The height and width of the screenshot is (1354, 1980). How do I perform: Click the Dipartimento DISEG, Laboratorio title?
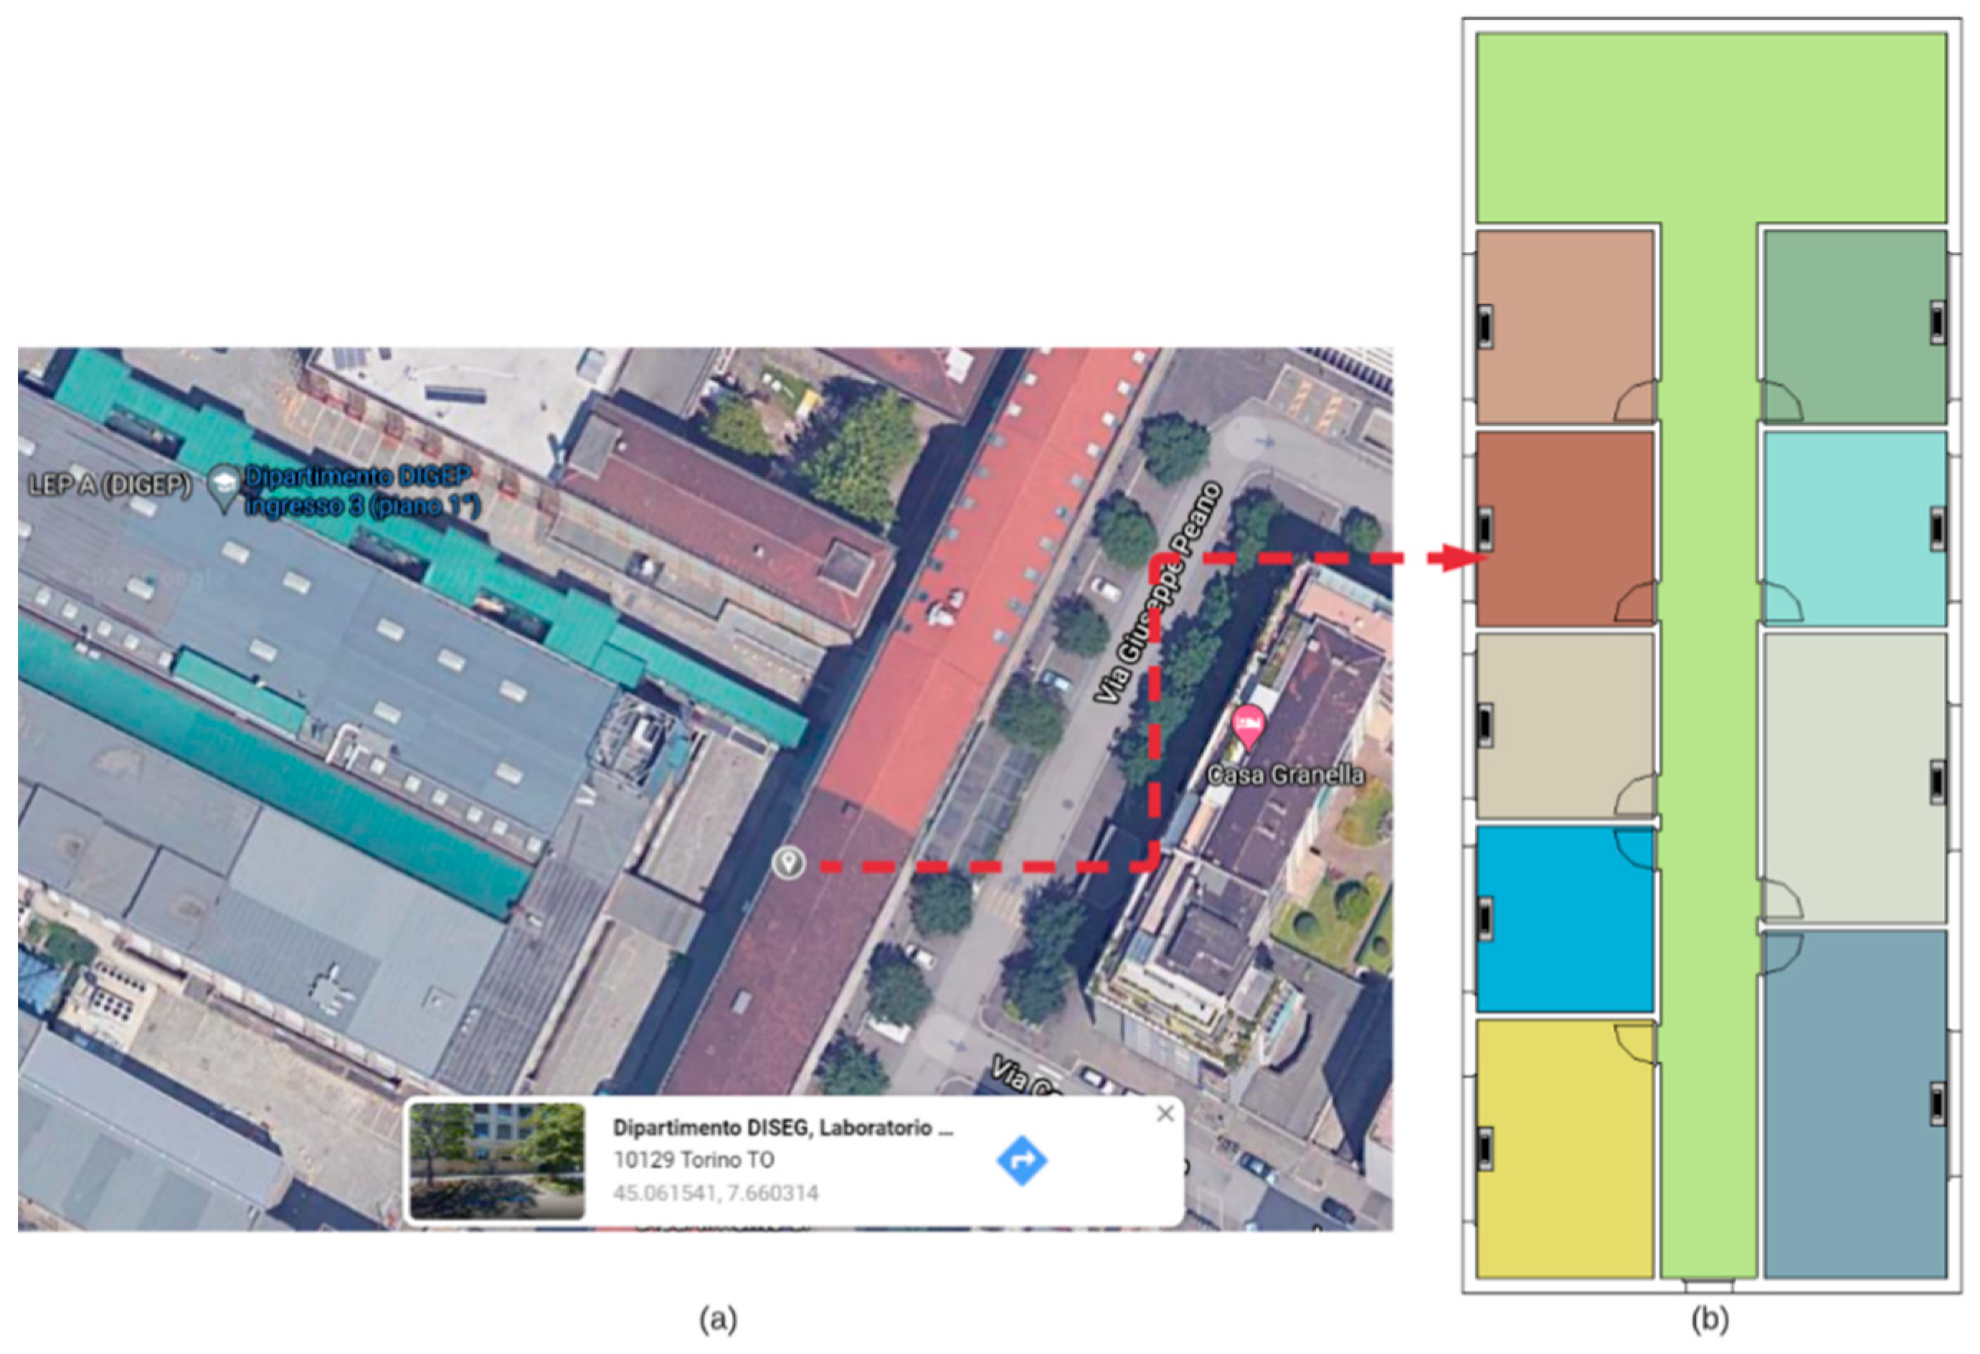click(782, 1128)
